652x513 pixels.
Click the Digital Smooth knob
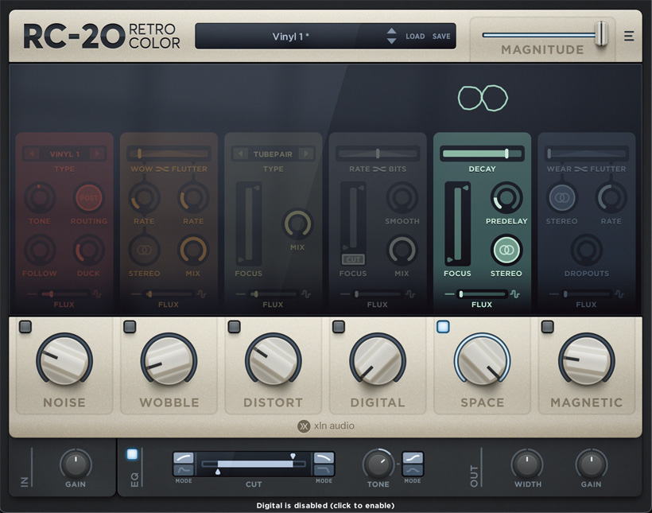click(x=402, y=197)
